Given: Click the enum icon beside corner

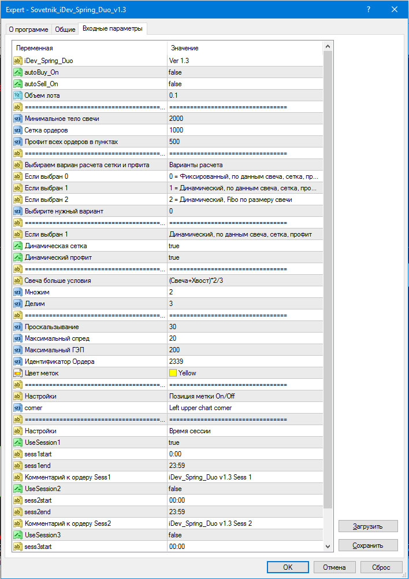Looking at the screenshot, I should click(x=18, y=408).
